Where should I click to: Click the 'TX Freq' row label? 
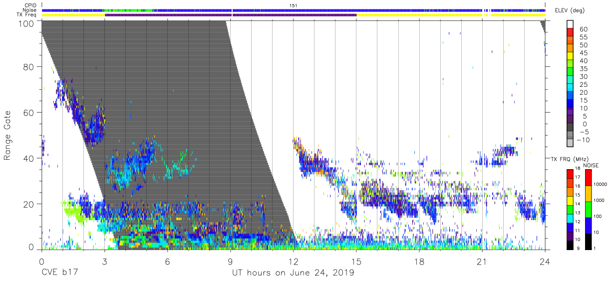point(27,15)
